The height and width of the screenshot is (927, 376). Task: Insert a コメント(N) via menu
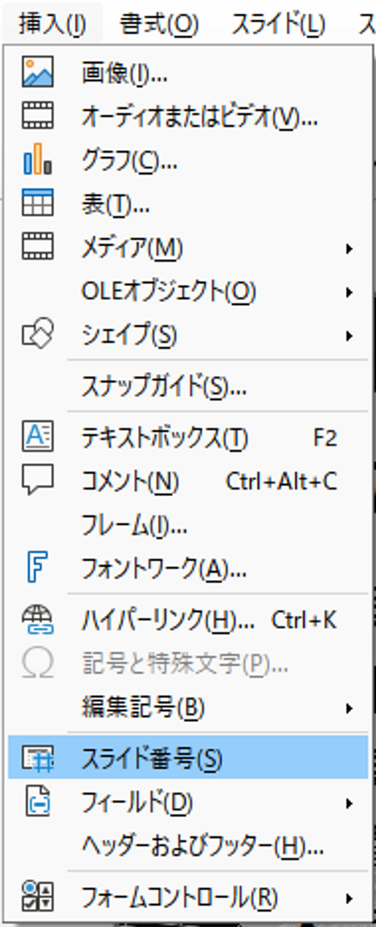(x=189, y=481)
